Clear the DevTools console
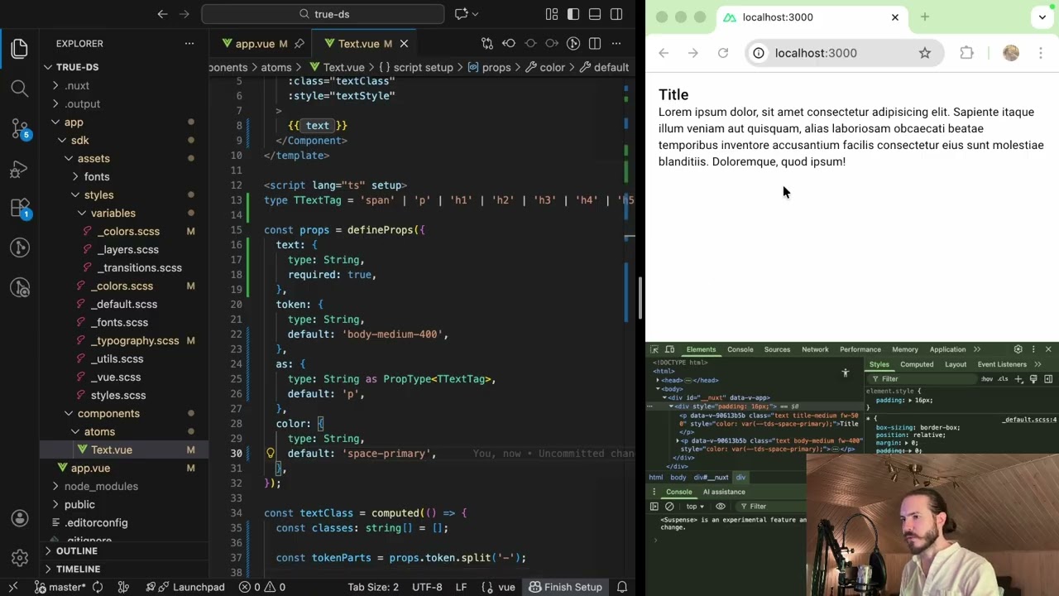The image size is (1059, 596). (669, 507)
